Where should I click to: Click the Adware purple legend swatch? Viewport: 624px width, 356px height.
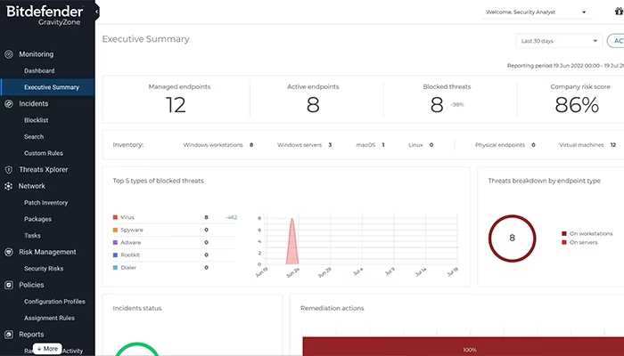click(x=115, y=242)
